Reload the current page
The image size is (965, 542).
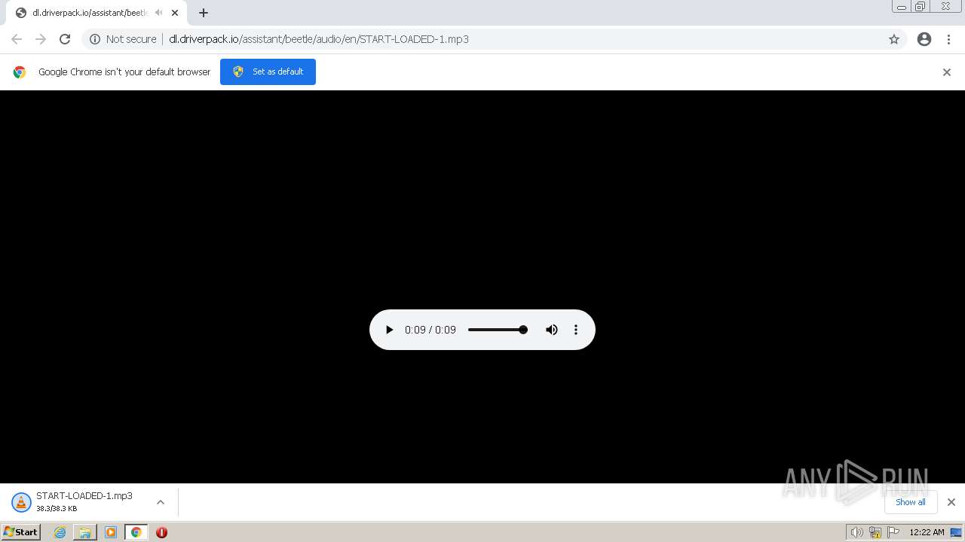coord(65,39)
